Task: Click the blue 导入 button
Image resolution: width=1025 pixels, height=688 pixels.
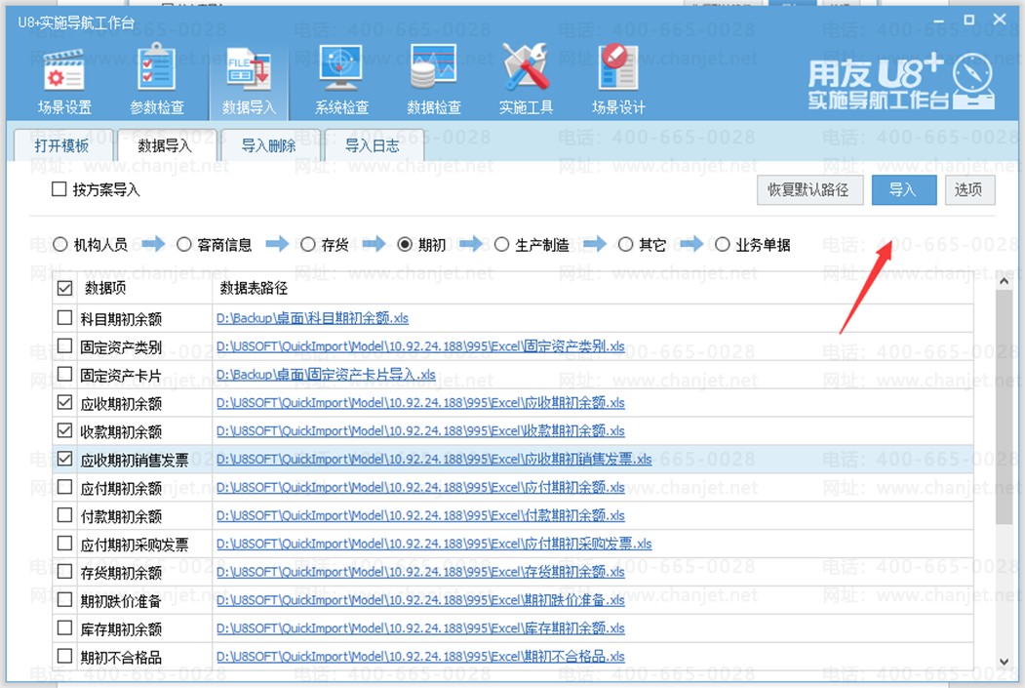Action: coord(903,189)
